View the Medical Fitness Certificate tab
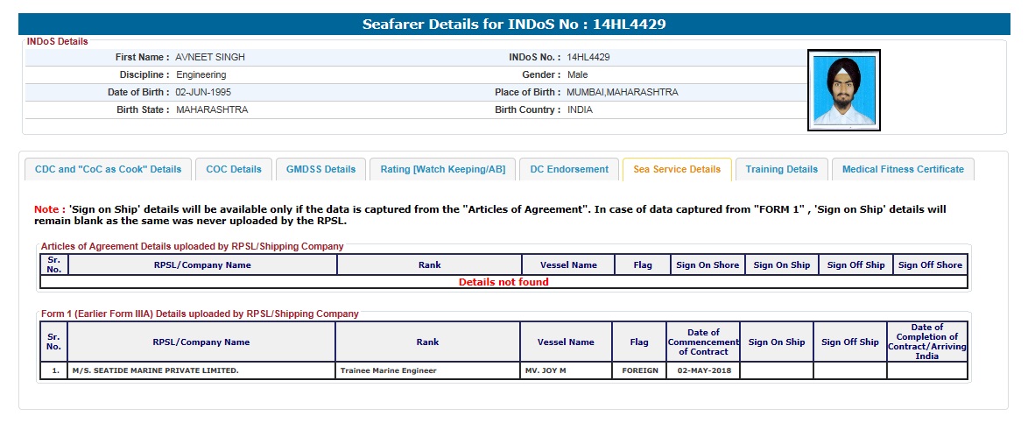Screen dimensions: 1028x423 click(903, 169)
